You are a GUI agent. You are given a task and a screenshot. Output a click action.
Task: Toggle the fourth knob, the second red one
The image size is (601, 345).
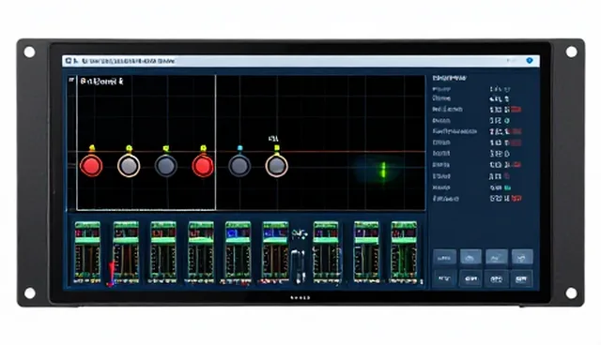203,166
